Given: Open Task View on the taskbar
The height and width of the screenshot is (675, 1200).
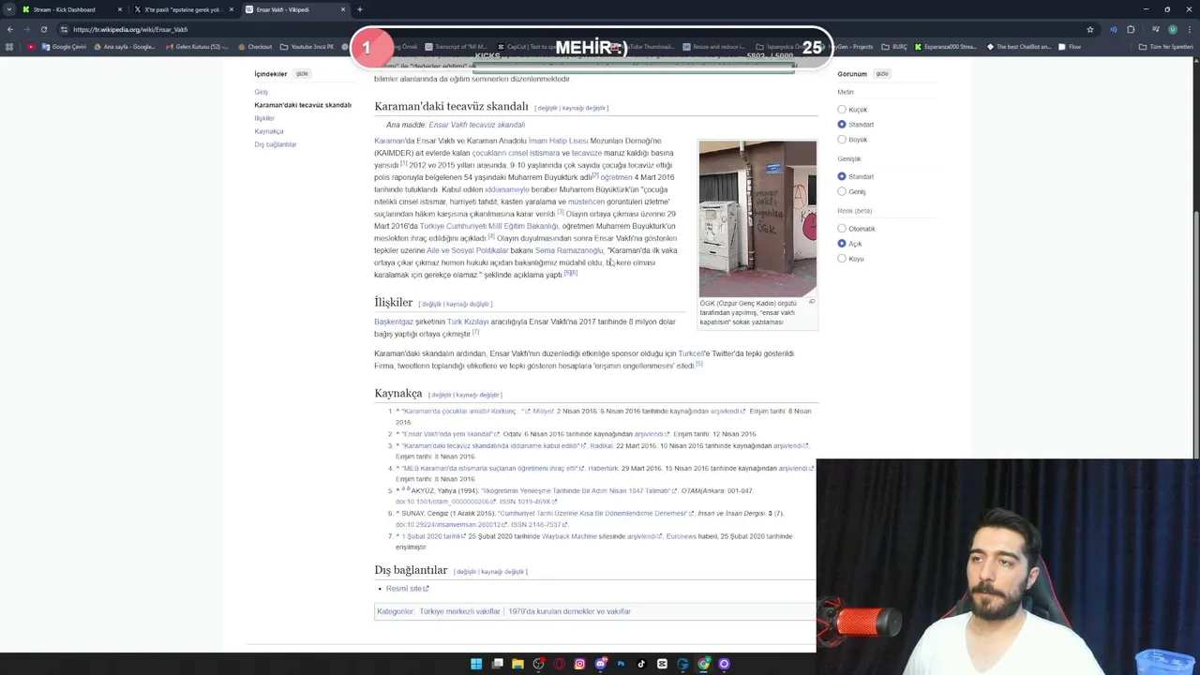Looking at the screenshot, I should point(497,664).
